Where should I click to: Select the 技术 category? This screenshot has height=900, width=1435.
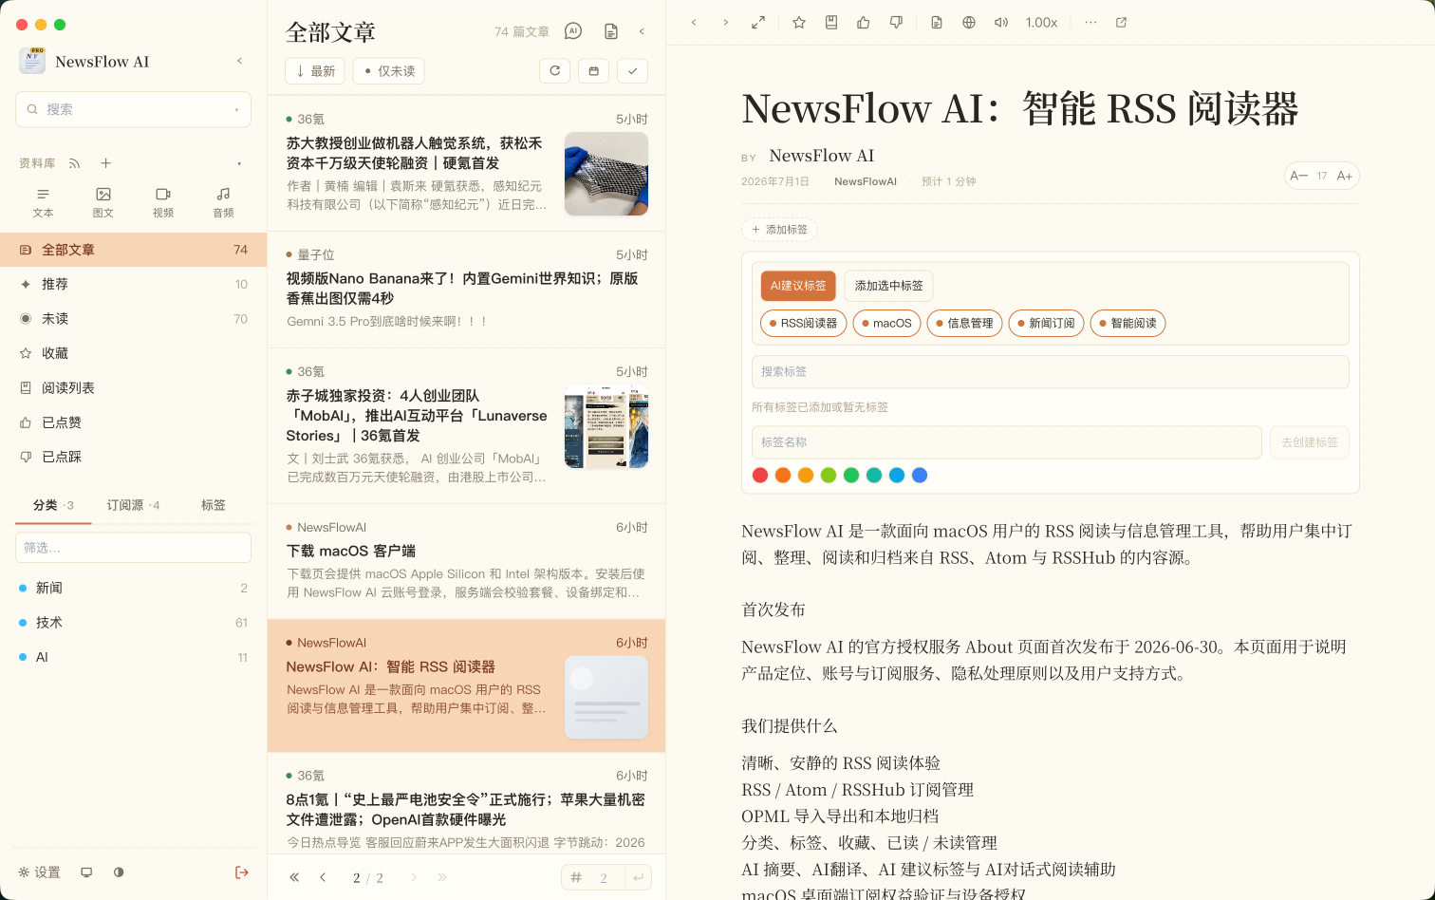point(133,623)
